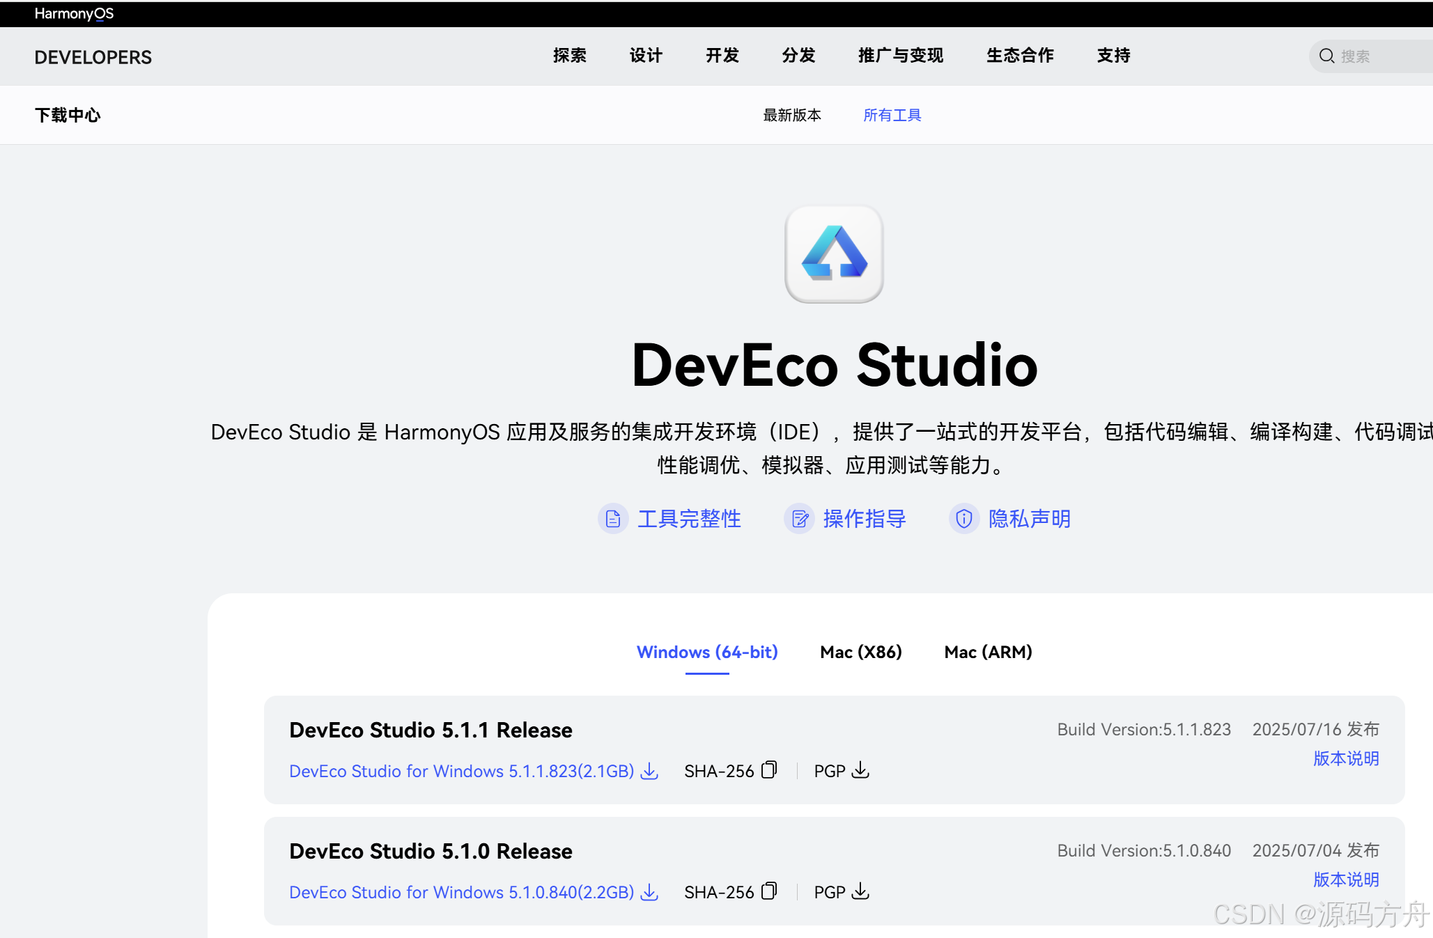The width and height of the screenshot is (1433, 938).
Task: Click the DevEco Studio app logo
Action: point(834,254)
